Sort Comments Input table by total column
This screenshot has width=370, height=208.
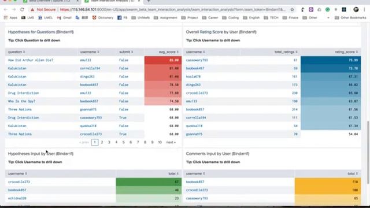click(353, 174)
